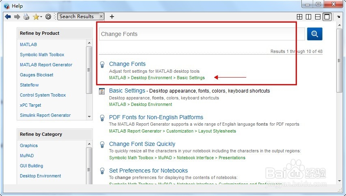346x196 pixels.
Task: Click the page icon beside Basic Settings
Action: (x=102, y=91)
